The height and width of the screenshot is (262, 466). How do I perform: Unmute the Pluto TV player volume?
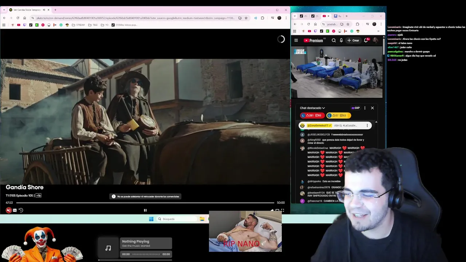click(9, 210)
